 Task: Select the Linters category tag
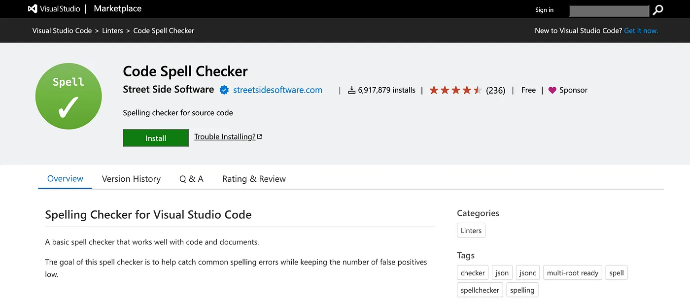click(x=471, y=231)
